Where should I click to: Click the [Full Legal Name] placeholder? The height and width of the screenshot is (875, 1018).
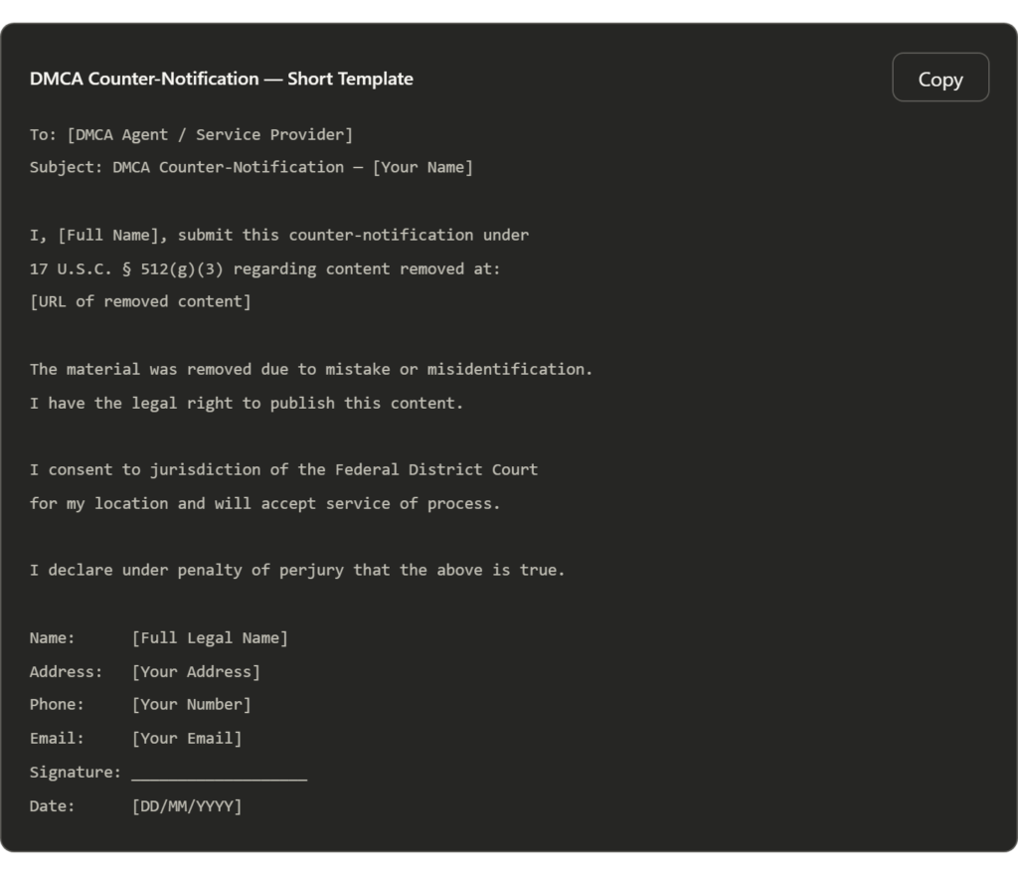[x=210, y=637]
